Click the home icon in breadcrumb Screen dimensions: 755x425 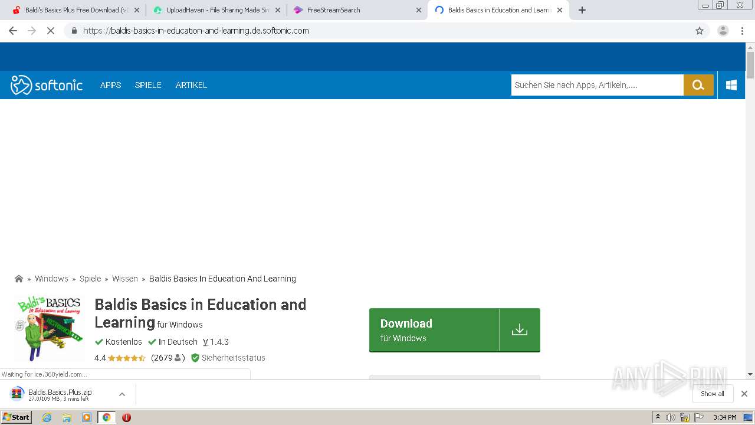coord(19,279)
